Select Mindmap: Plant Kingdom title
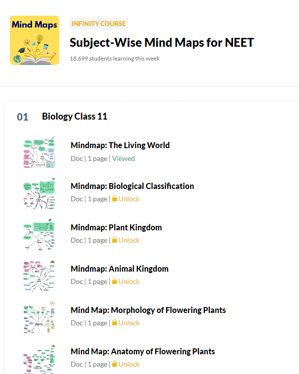 point(116,227)
